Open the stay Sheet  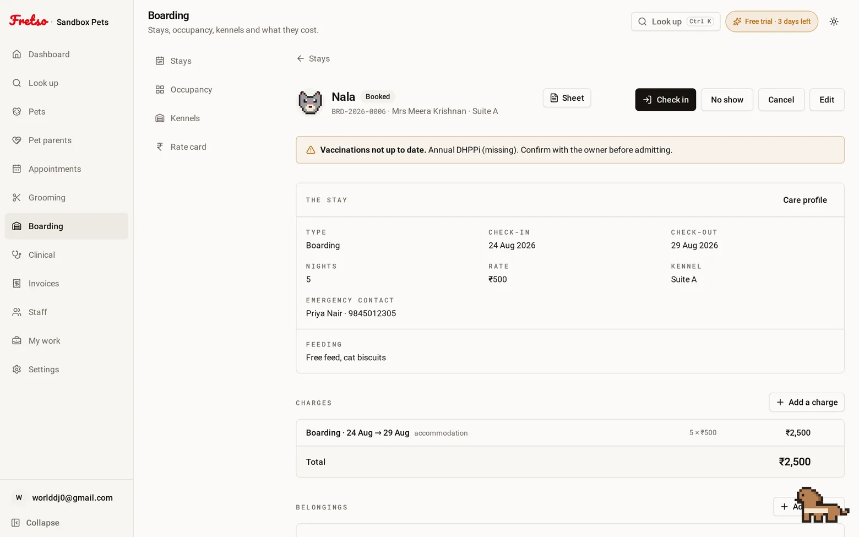pos(567,98)
